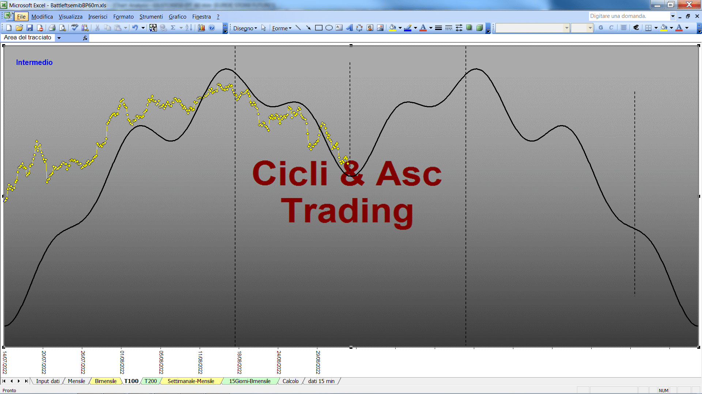702x394 pixels.
Task: Create a new workbook with New icon
Action: [9, 28]
